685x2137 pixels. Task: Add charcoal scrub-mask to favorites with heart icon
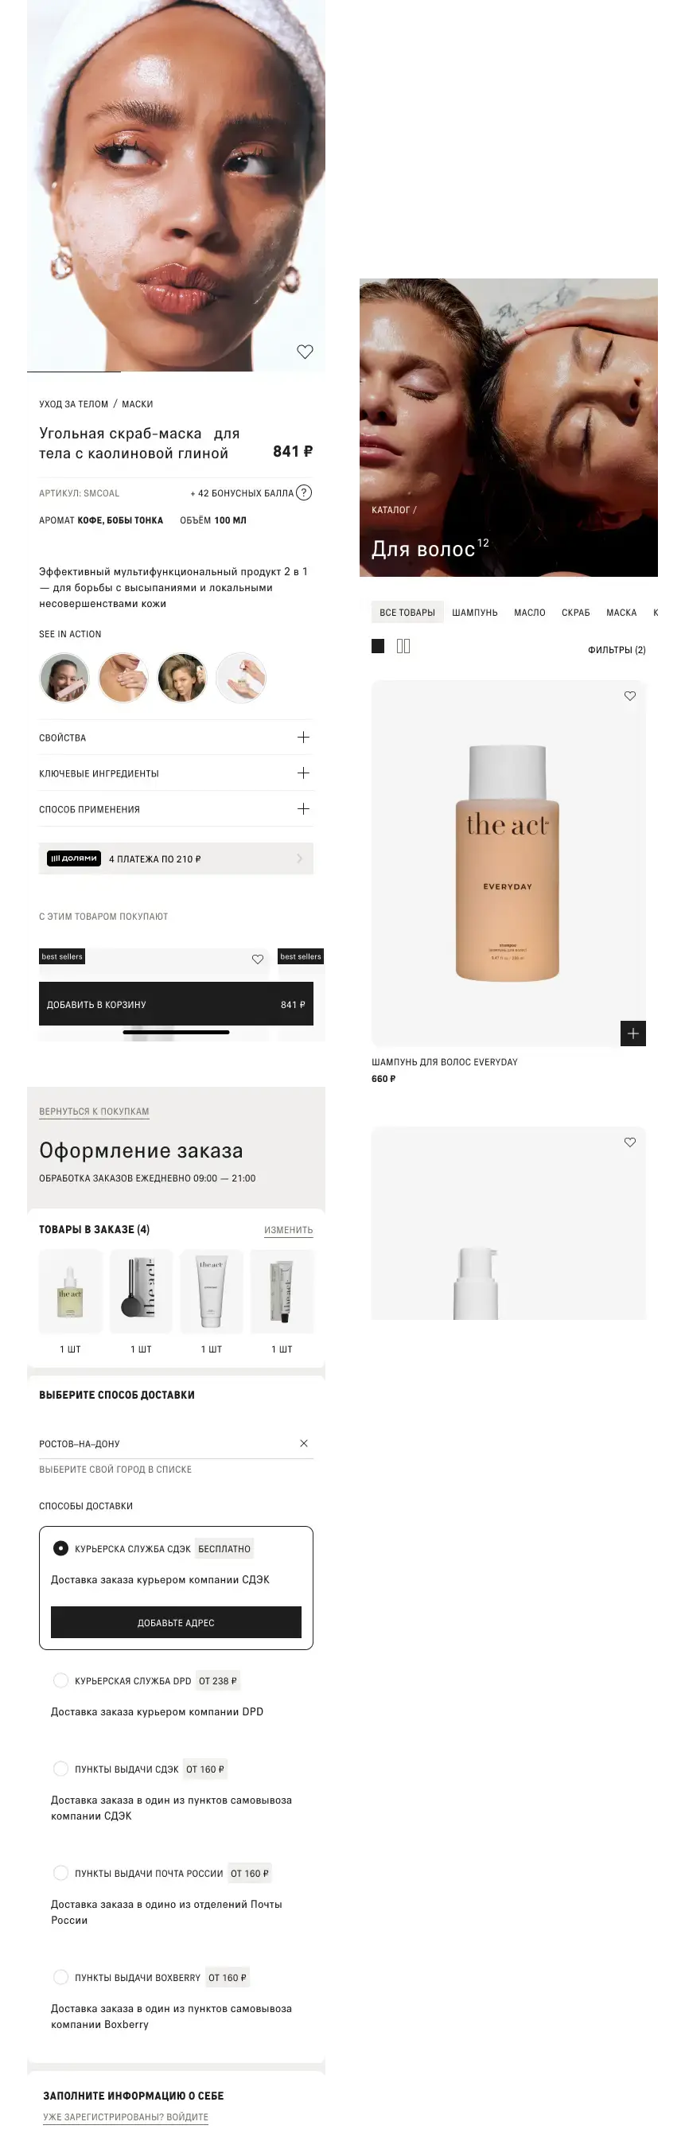coord(306,352)
